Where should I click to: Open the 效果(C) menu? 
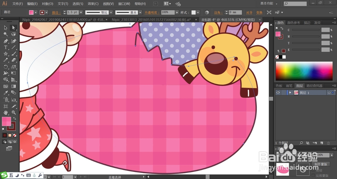(93, 4)
